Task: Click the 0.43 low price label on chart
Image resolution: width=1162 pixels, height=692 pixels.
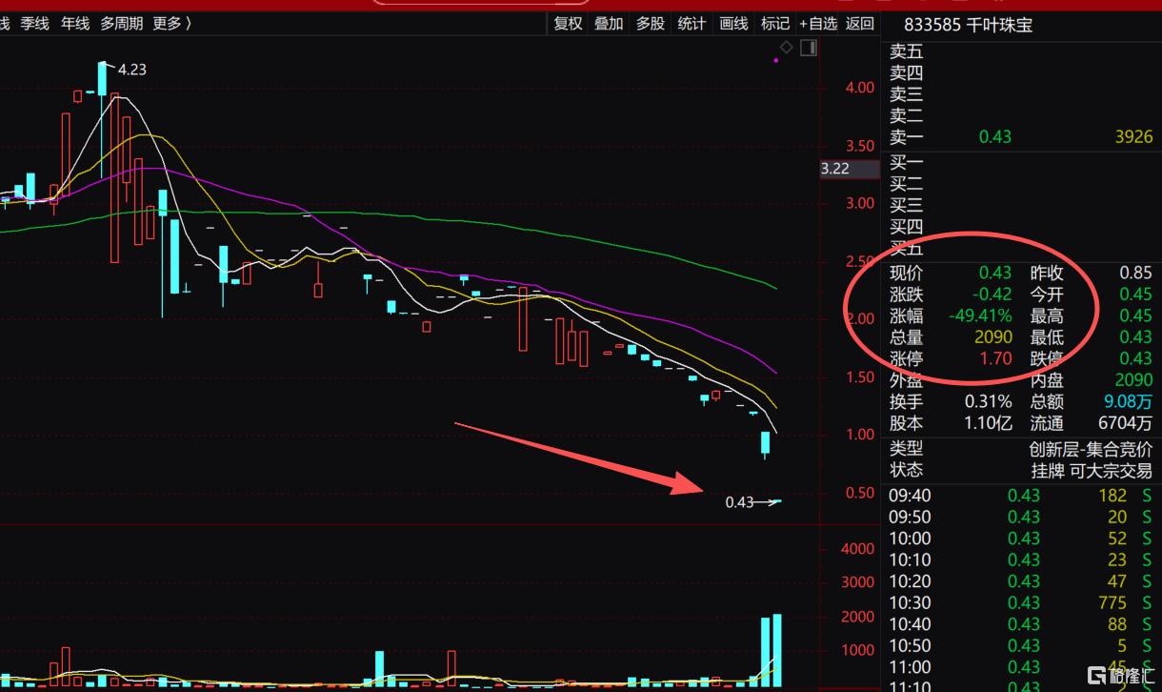Action: 739,501
